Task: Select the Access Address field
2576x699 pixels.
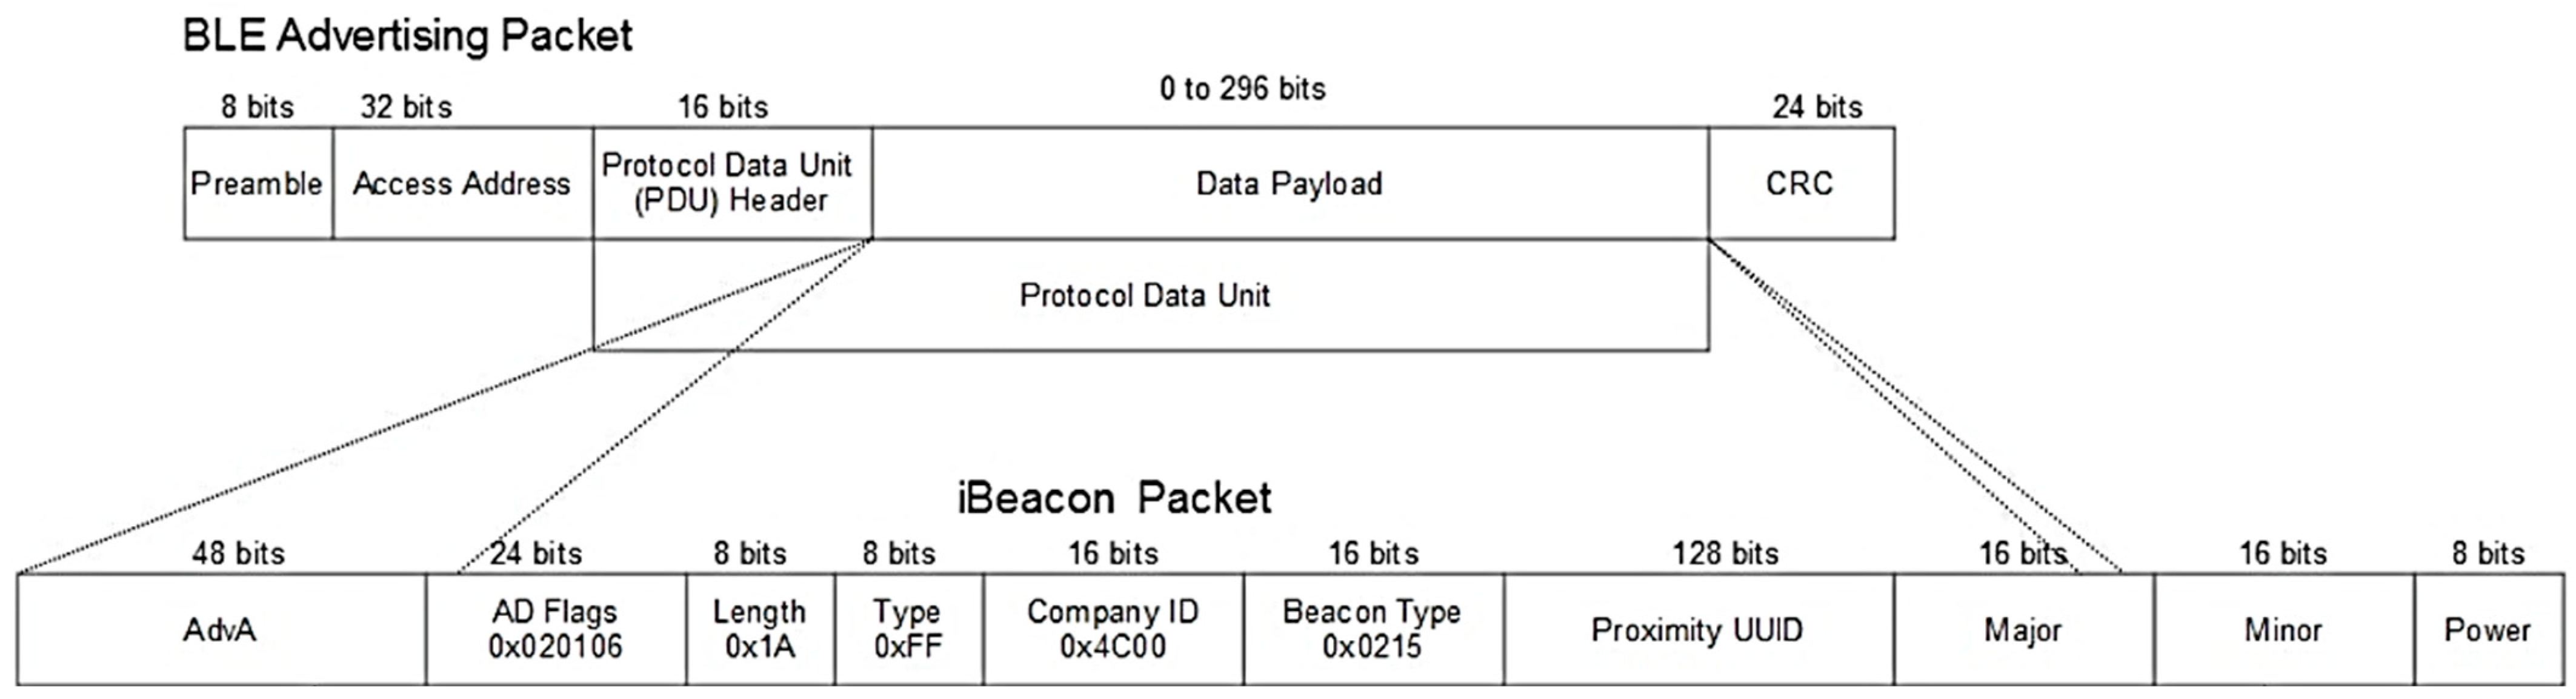Action: pyautogui.click(x=462, y=183)
